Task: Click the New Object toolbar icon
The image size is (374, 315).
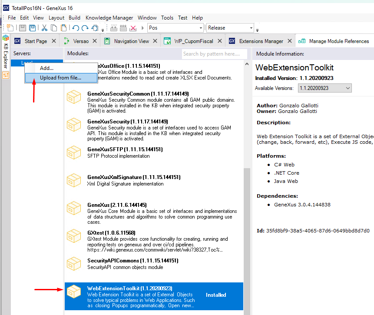Action: click(10, 28)
